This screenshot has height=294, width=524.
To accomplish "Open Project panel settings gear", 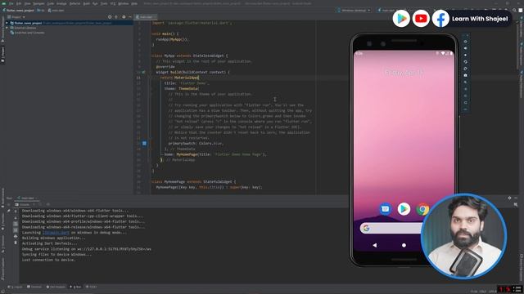I will (x=124, y=17).
